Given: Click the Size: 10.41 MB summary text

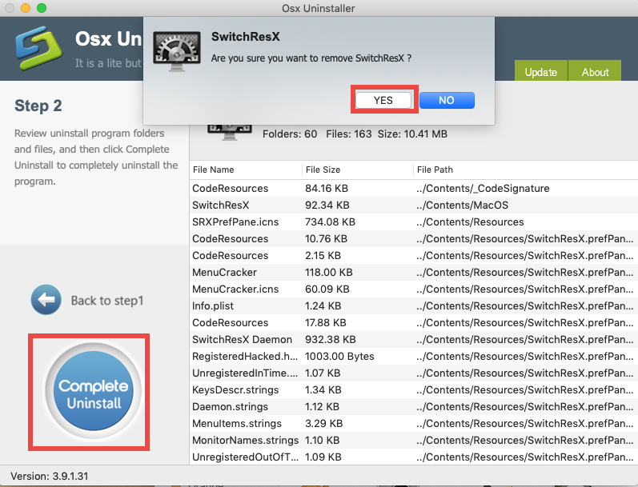Looking at the screenshot, I should point(412,134).
